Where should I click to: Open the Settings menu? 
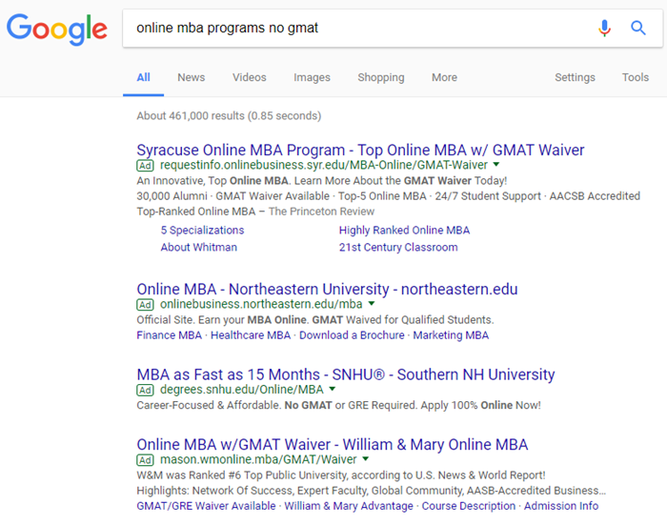(575, 77)
